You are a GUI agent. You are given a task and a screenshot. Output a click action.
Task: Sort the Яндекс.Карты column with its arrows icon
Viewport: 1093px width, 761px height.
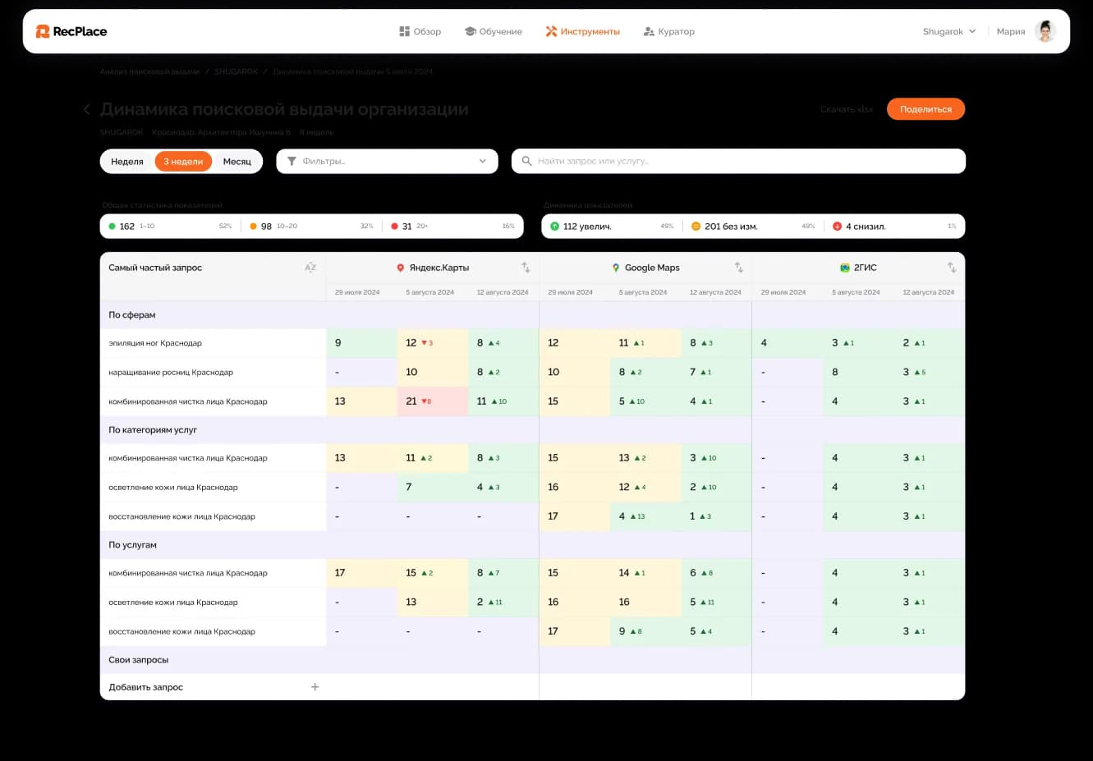point(526,268)
